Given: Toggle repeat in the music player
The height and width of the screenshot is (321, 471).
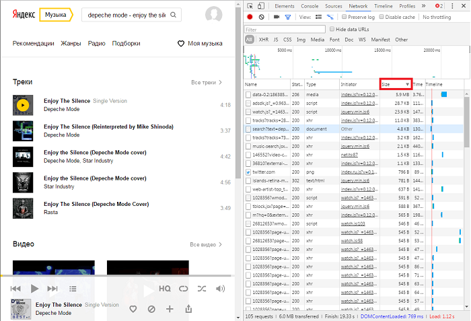Looking at the screenshot, I should coord(183,289).
